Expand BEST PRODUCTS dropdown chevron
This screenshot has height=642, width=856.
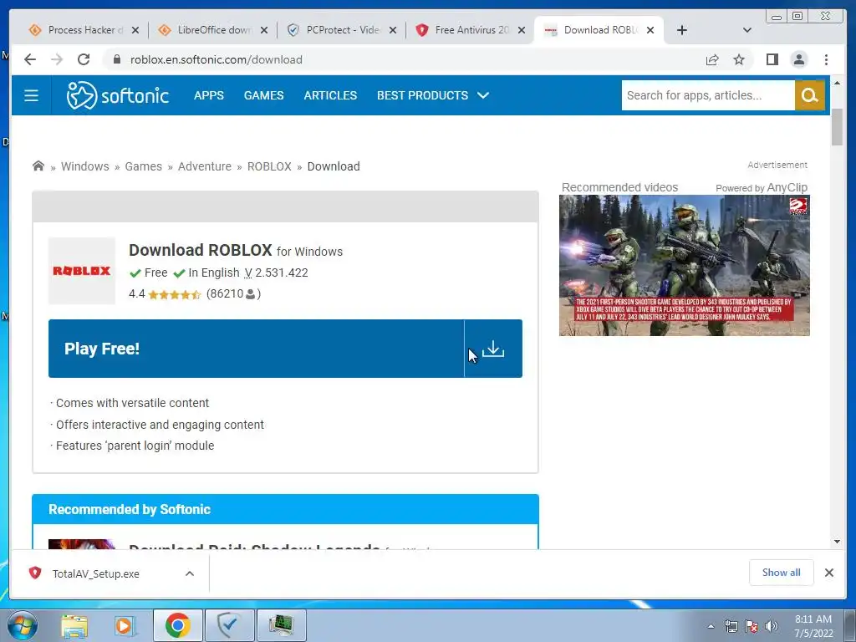coord(482,95)
